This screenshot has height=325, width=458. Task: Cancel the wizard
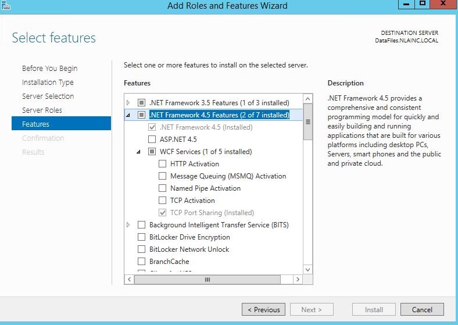click(422, 309)
